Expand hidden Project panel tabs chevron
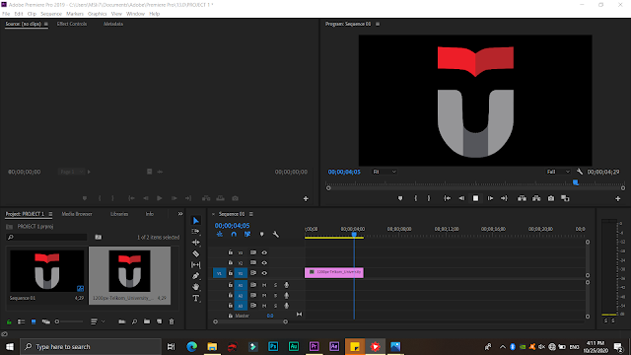 tap(179, 214)
